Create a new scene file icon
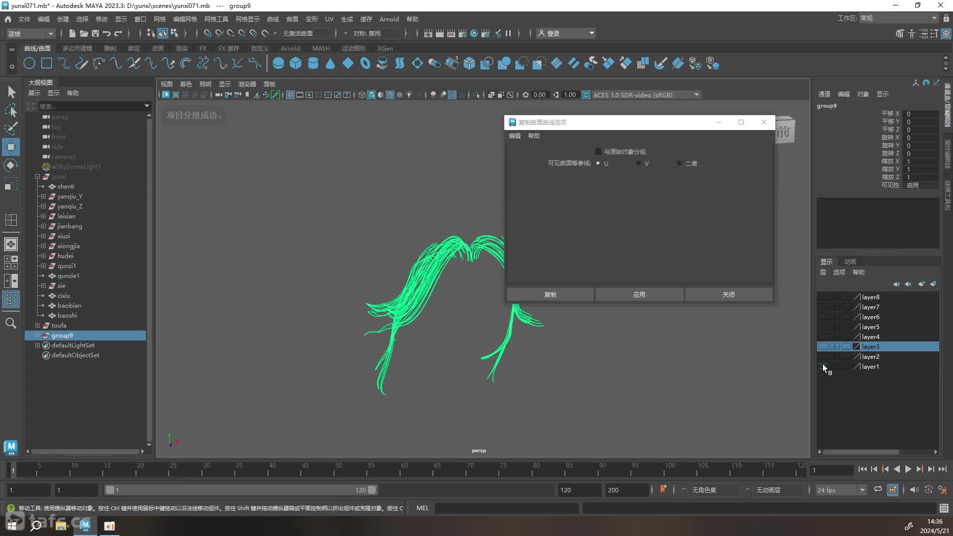The width and height of the screenshot is (953, 536). 72,33
